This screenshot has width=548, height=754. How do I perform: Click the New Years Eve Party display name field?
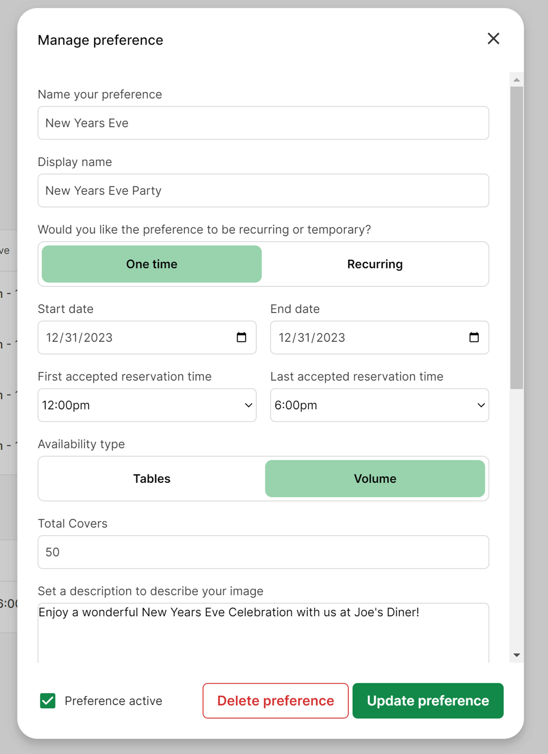pyautogui.click(x=263, y=191)
